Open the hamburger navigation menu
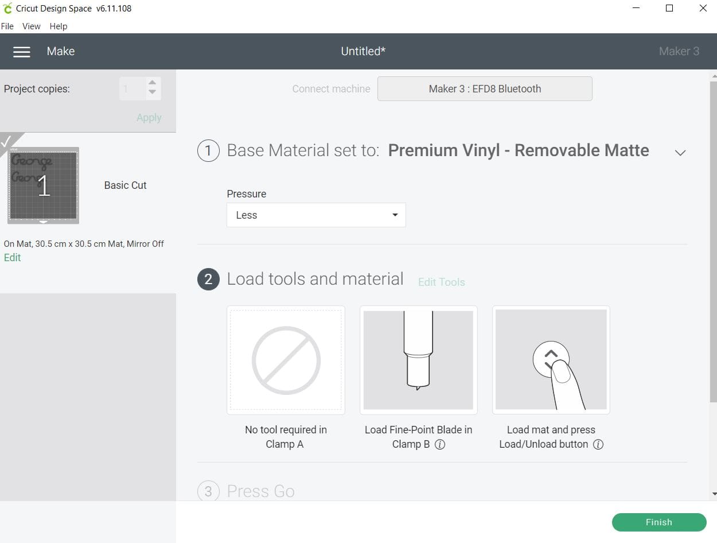This screenshot has height=543, width=717. click(22, 52)
